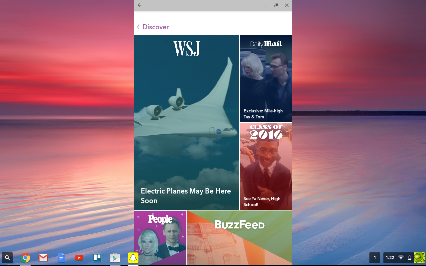Click the Discover heading text
The height and width of the screenshot is (266, 426).
click(x=155, y=27)
